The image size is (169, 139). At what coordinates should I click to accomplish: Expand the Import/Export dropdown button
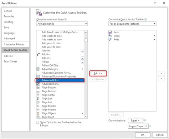[138, 126]
